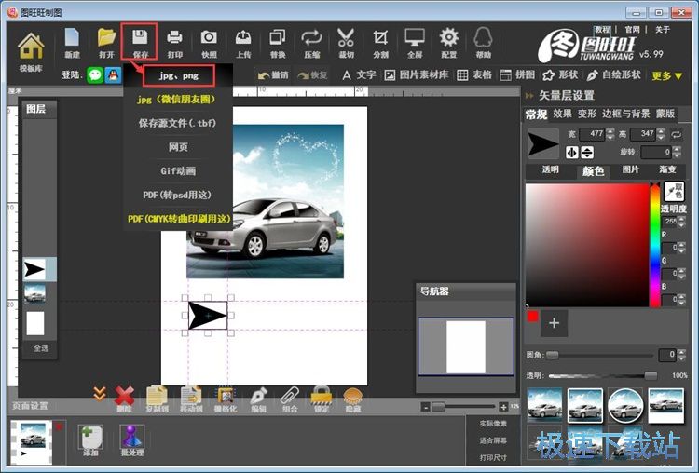This screenshot has height=473, width=699.
Task: Click the 全选 (Select All) layers button
Action: 40,347
